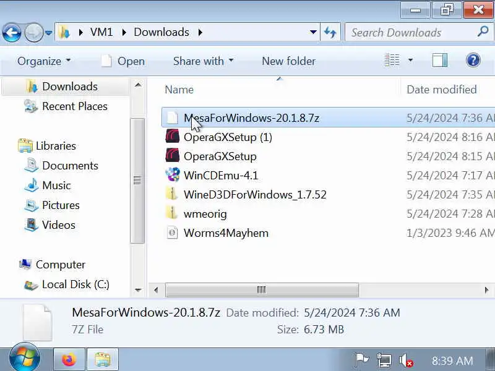Click Open in the toolbar
The image size is (495, 371).
point(123,61)
